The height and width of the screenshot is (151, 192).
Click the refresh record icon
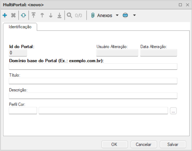click(23, 16)
